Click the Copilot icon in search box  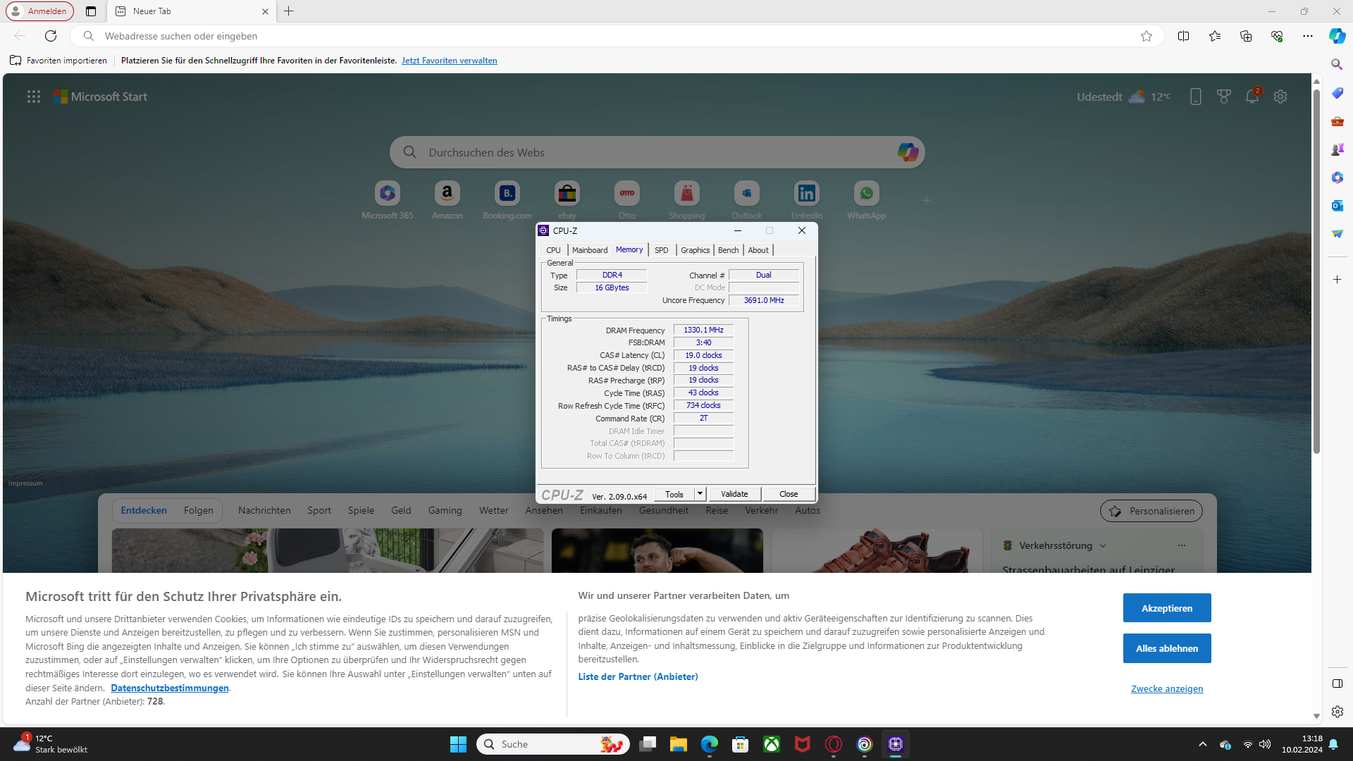907,152
